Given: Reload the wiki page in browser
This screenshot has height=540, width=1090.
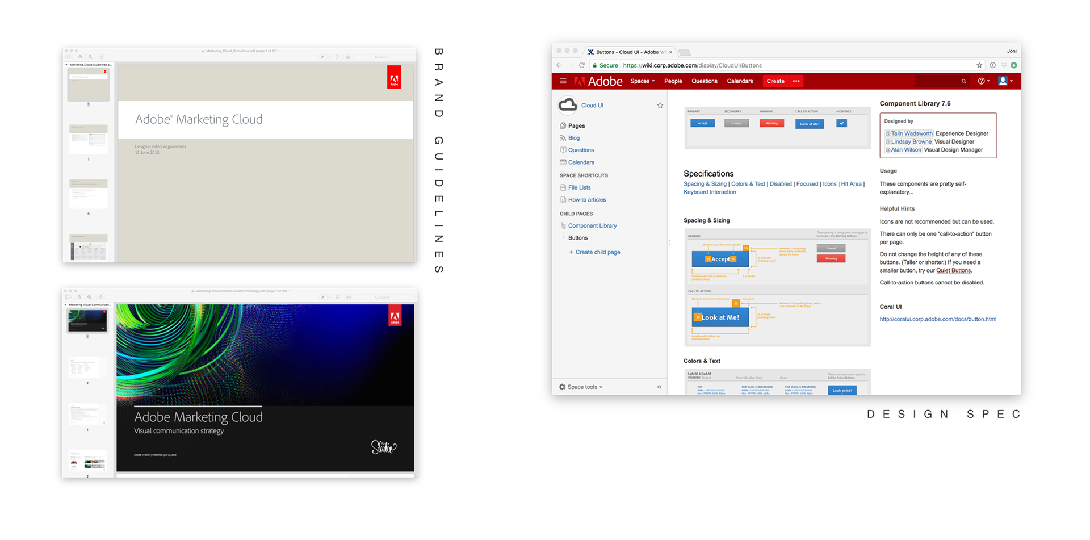Looking at the screenshot, I should click(x=582, y=65).
